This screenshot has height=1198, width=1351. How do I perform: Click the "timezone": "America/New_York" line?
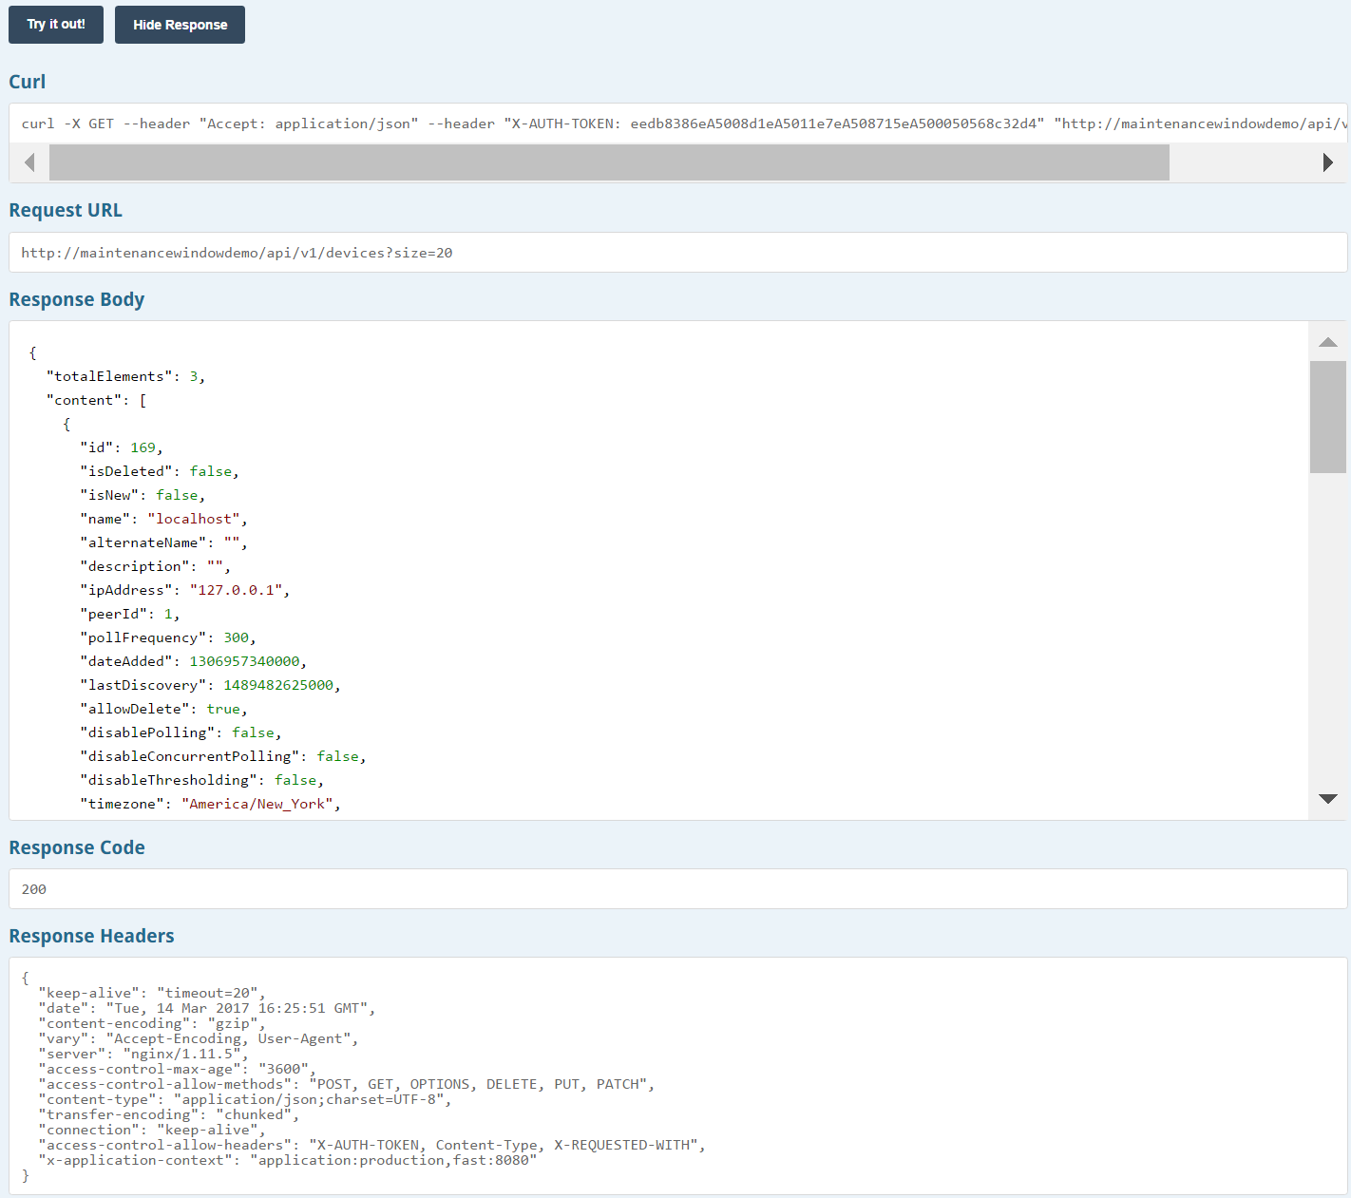tap(210, 804)
